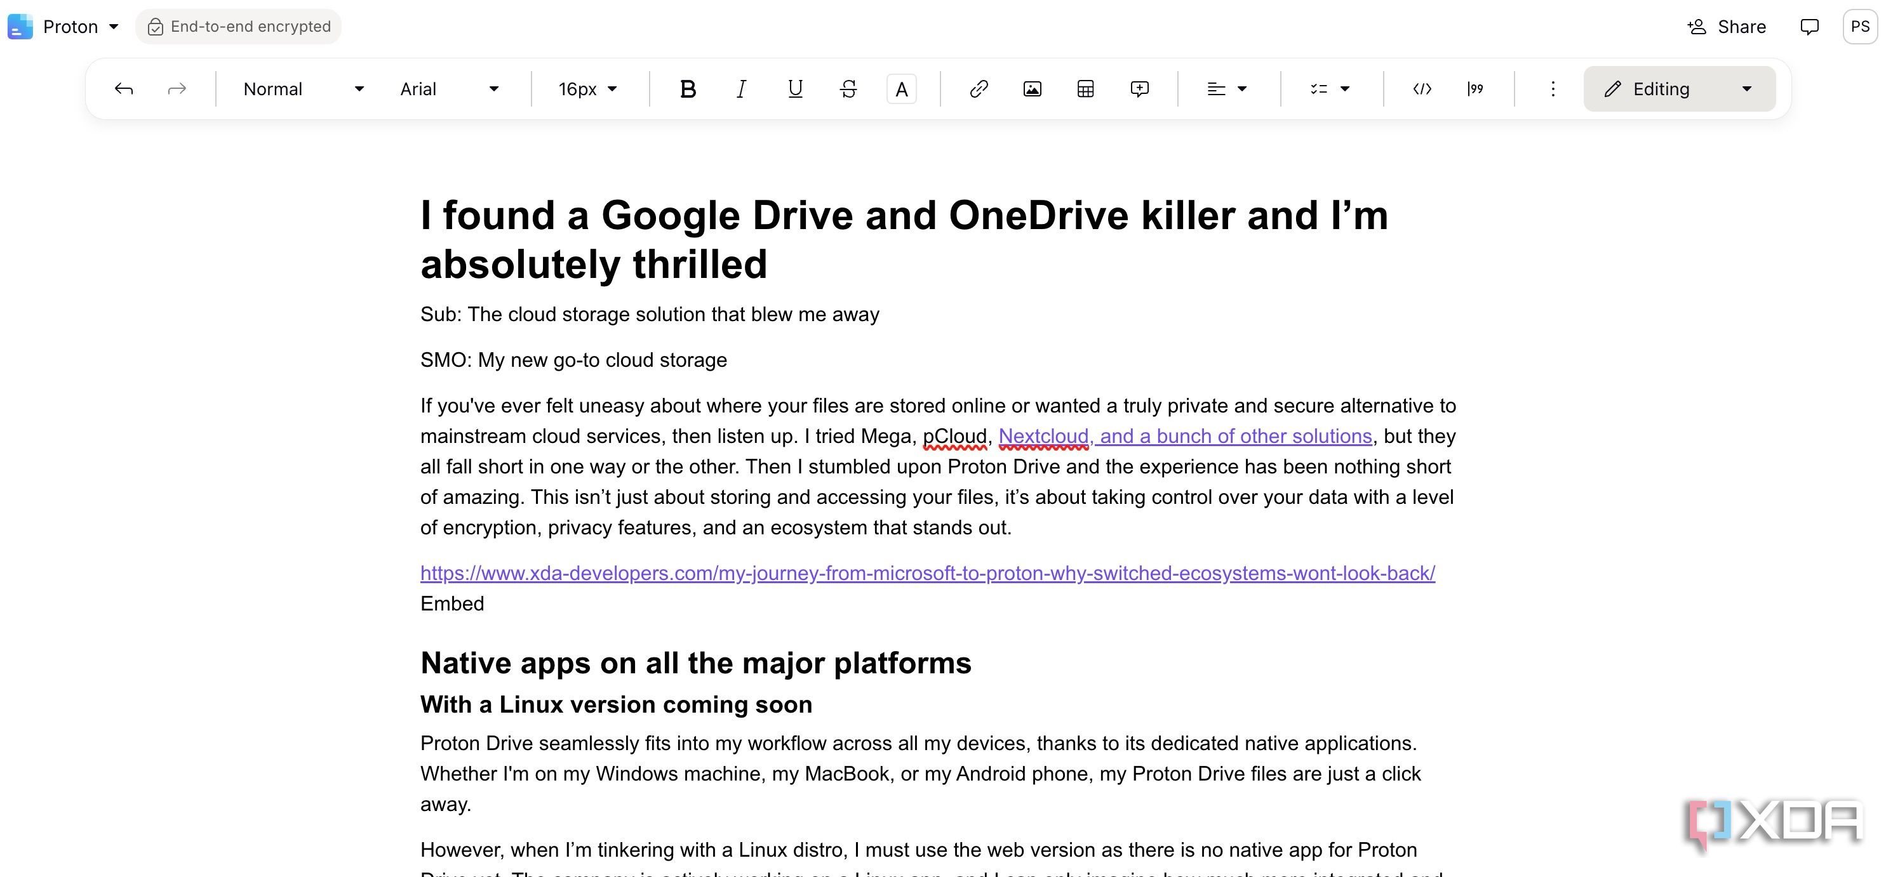Undo the last edit
The width and height of the screenshot is (1886, 877).
coord(123,89)
